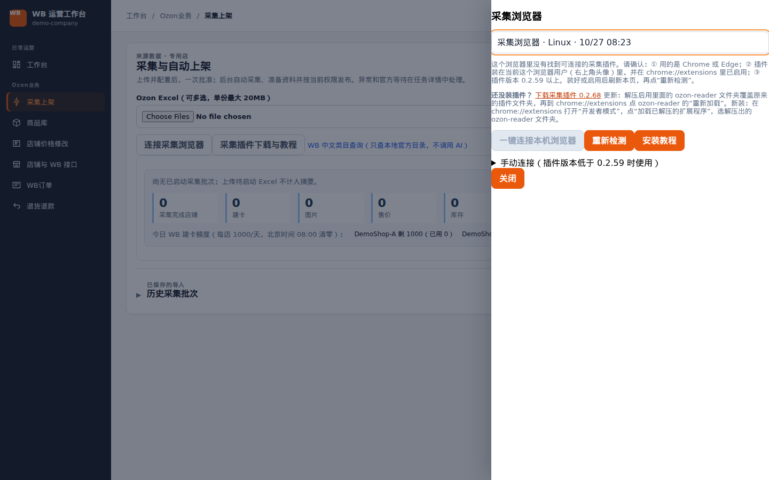Click the Choose Files button
769x480 pixels.
point(168,116)
